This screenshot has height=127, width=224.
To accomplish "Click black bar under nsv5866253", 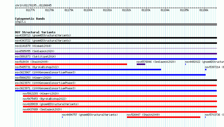I will coord(116,80).
